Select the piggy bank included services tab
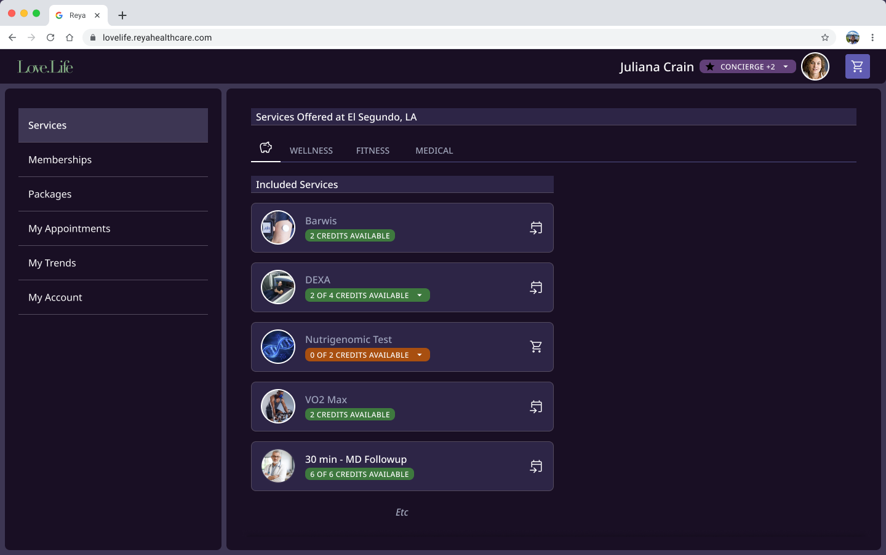This screenshot has height=555, width=886. click(x=266, y=148)
